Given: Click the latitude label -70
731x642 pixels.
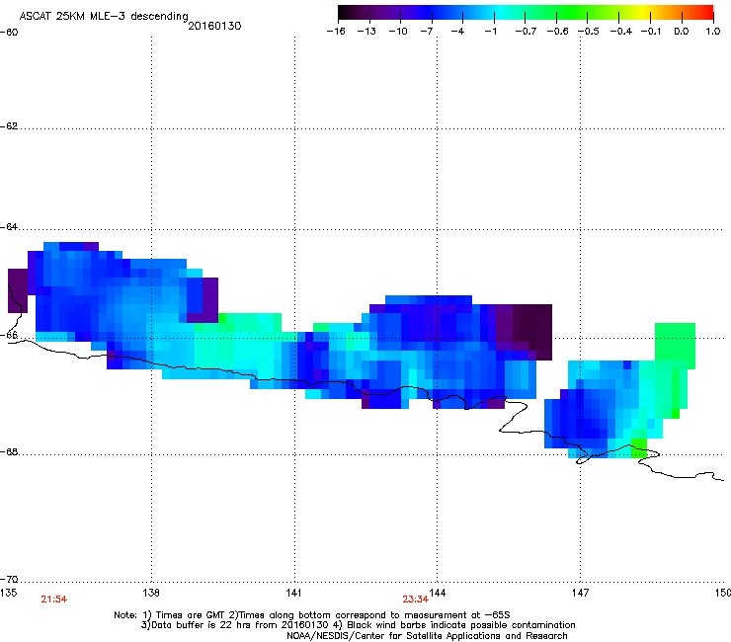Looking at the screenshot, I should coord(9,580).
